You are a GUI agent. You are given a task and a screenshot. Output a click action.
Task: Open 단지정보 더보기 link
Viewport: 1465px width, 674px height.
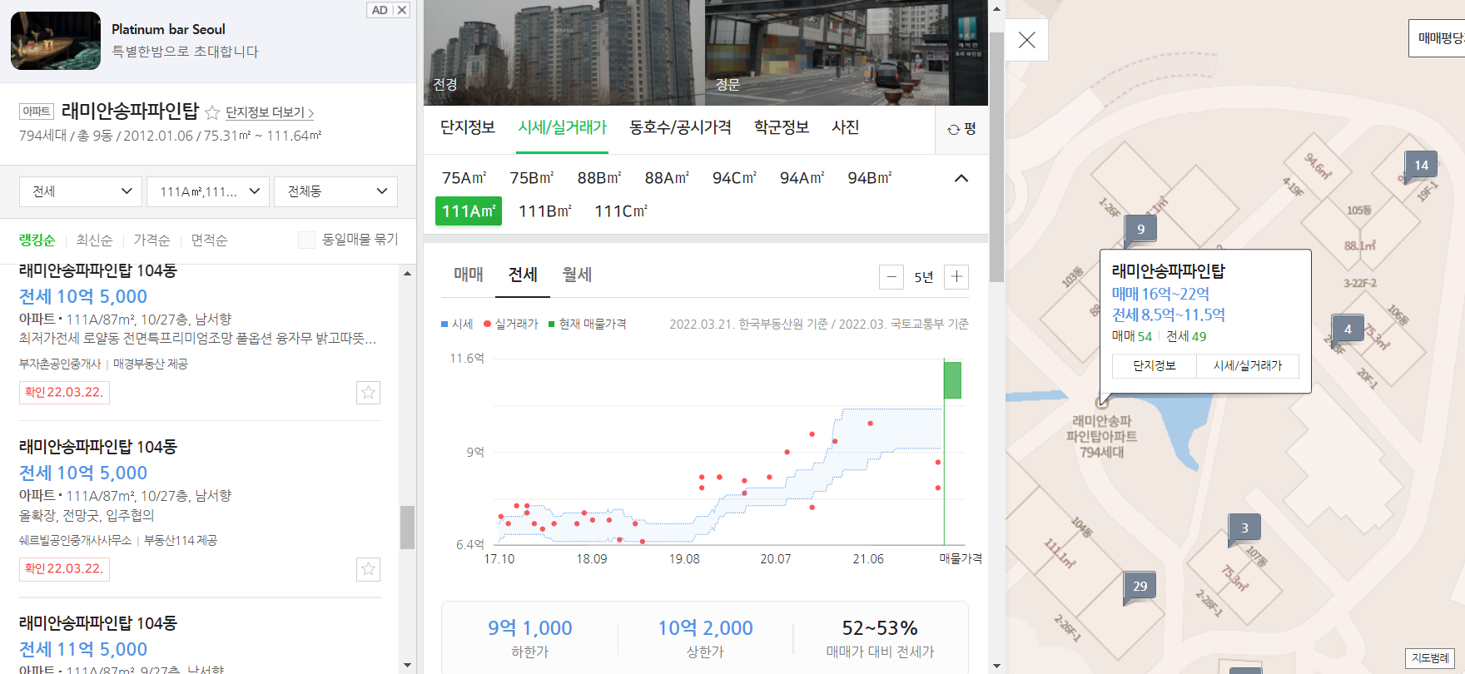pos(270,112)
